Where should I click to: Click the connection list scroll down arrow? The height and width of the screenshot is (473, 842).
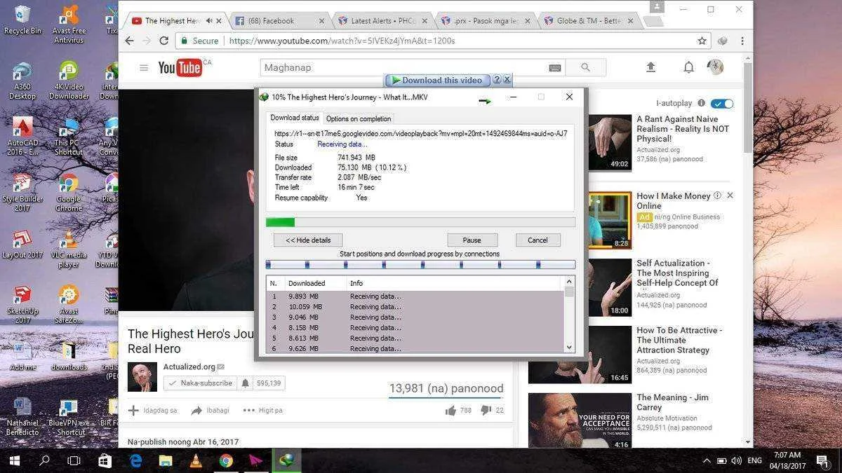pos(569,348)
